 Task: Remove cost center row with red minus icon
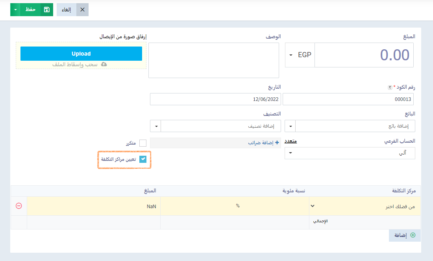click(19, 206)
